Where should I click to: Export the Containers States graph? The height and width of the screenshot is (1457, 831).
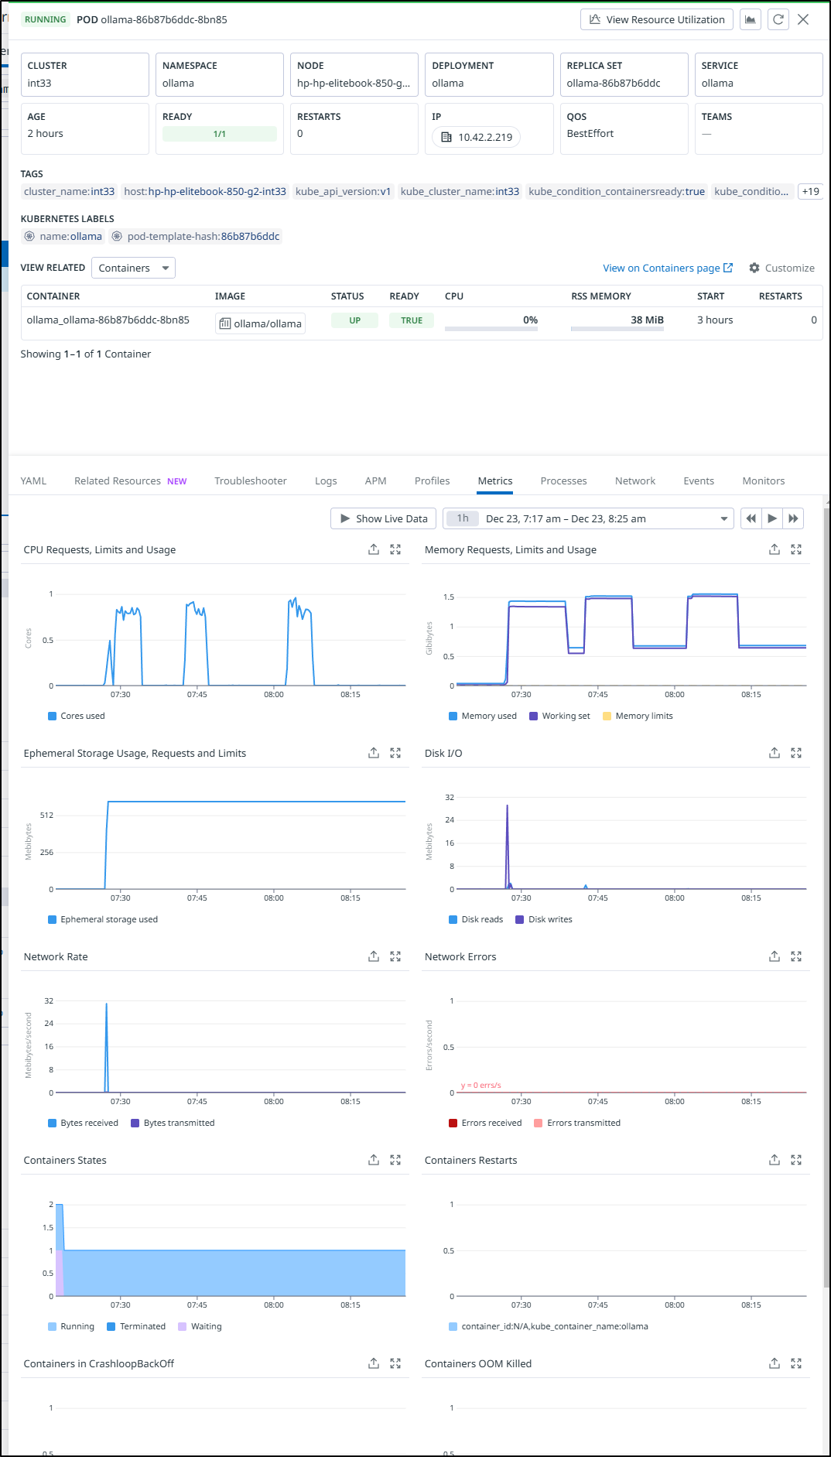[x=374, y=1160]
